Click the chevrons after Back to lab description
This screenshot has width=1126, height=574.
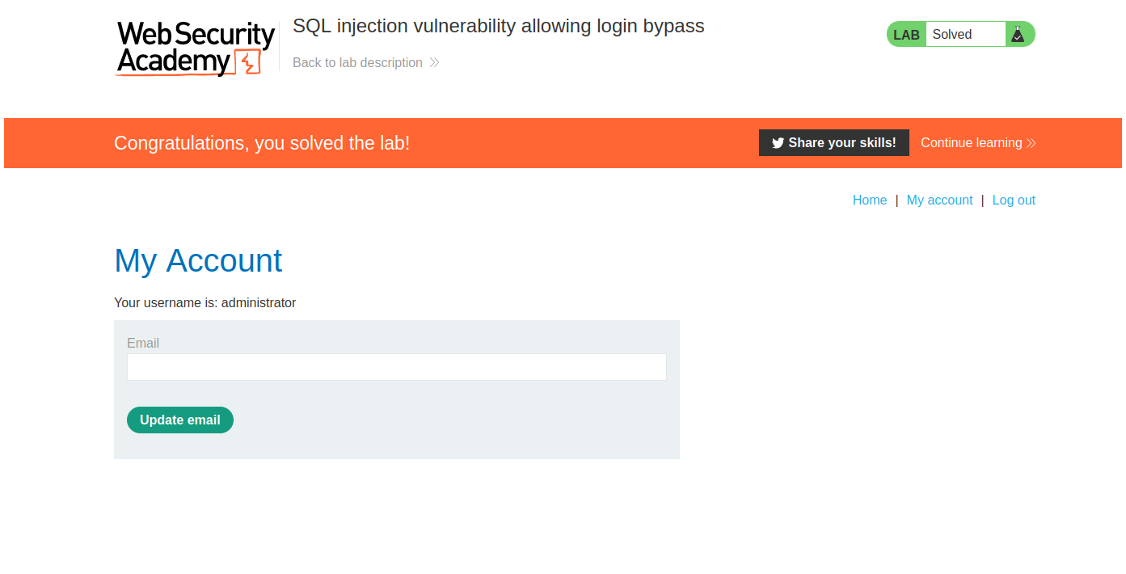coord(434,63)
